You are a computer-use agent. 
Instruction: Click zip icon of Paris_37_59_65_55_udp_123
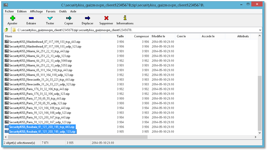click(x=7, y=103)
